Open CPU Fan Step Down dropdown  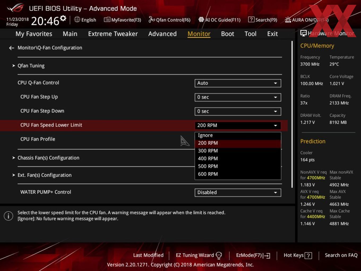(x=238, y=111)
